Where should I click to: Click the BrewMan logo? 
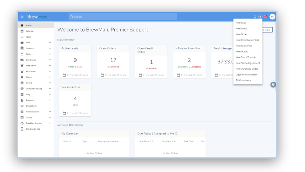37,17
